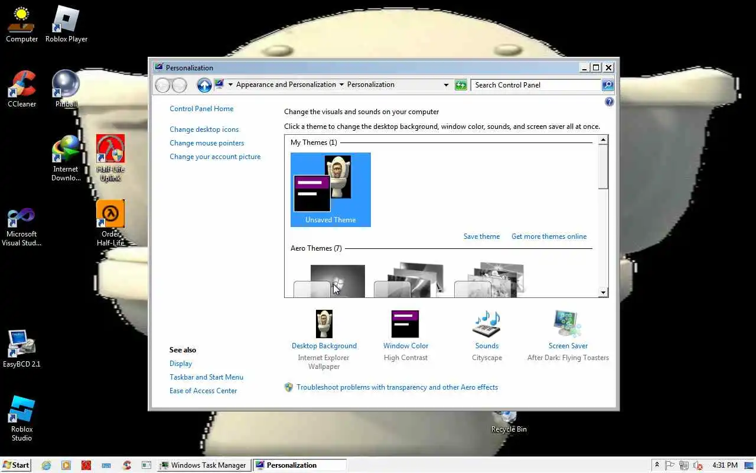The height and width of the screenshot is (473, 756).
Task: Click the volume muted tray icon
Action: 698,465
